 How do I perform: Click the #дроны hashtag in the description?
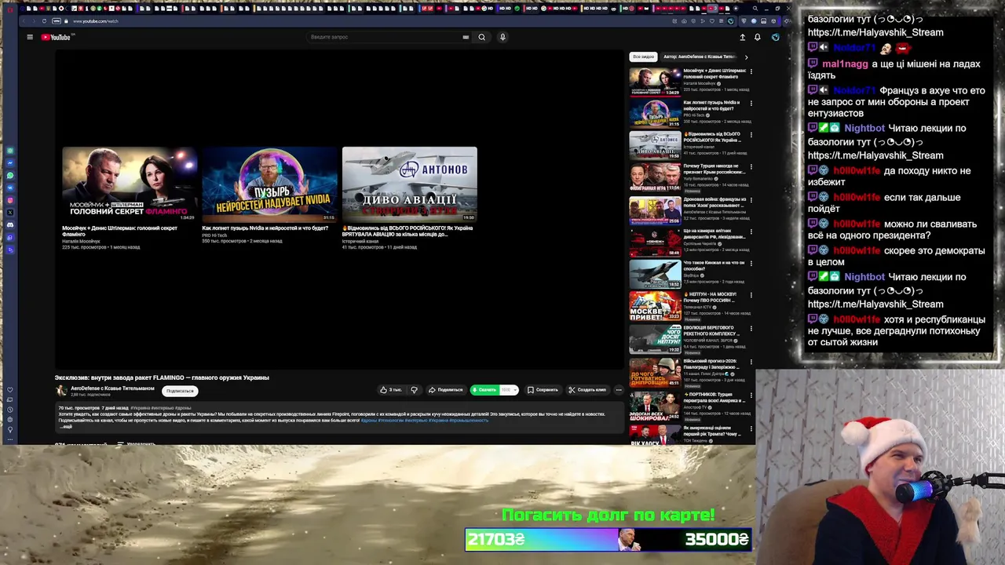click(x=369, y=420)
